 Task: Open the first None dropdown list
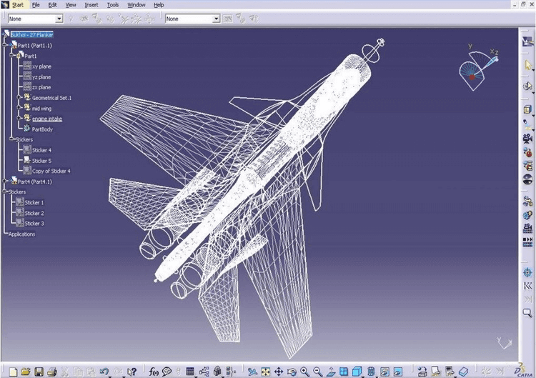pos(59,19)
